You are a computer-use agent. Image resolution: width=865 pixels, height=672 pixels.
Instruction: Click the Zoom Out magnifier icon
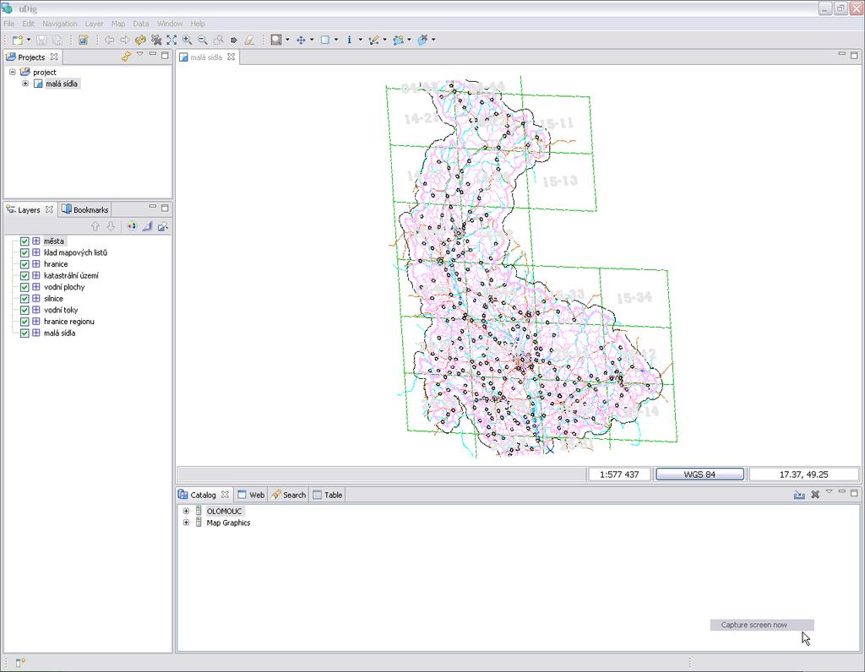tap(203, 40)
